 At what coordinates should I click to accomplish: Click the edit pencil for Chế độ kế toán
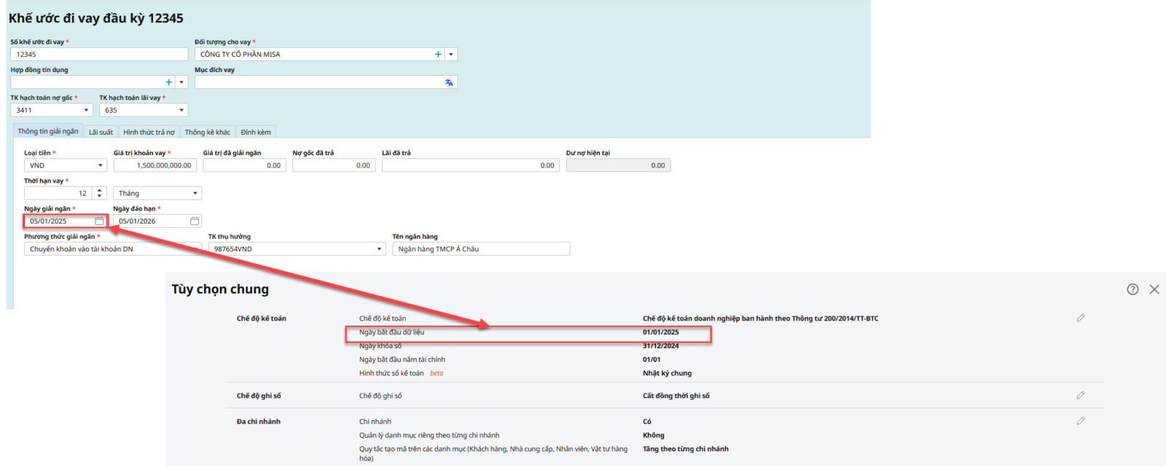point(1081,318)
